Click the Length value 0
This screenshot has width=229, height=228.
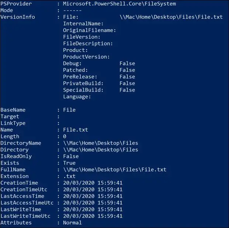click(65, 137)
